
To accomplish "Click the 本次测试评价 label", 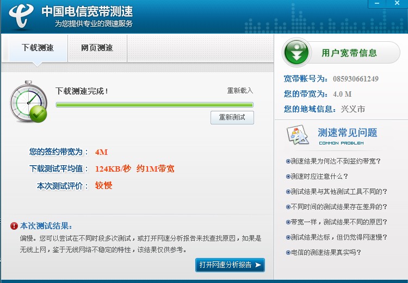I will [63, 186].
